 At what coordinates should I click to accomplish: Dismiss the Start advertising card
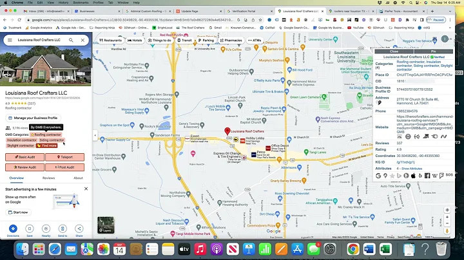pyautogui.click(x=86, y=189)
